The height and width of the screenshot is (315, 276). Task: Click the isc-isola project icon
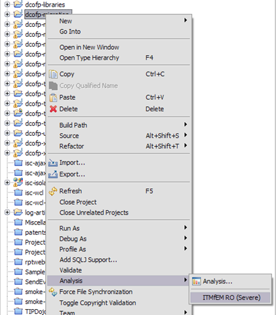18,182
